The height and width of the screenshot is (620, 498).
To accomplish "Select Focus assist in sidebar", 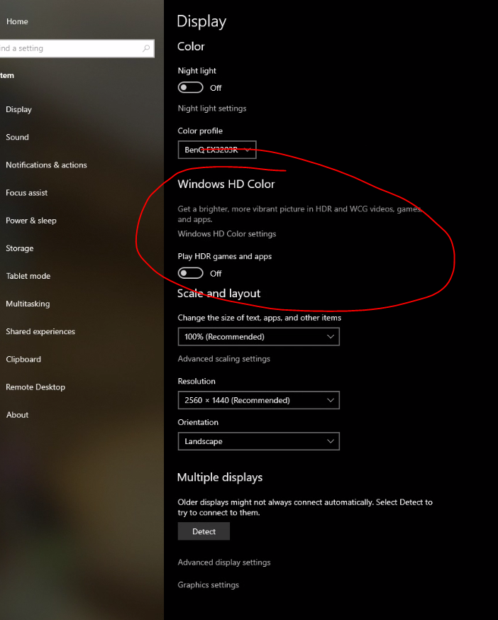I will pyautogui.click(x=26, y=193).
